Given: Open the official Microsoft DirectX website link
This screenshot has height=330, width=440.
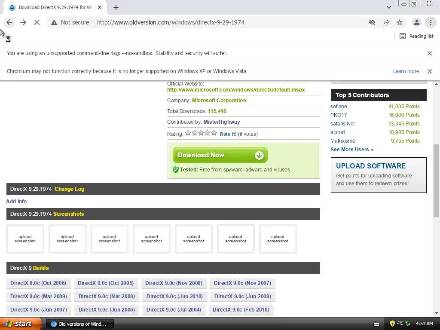Looking at the screenshot, I should pos(236,90).
